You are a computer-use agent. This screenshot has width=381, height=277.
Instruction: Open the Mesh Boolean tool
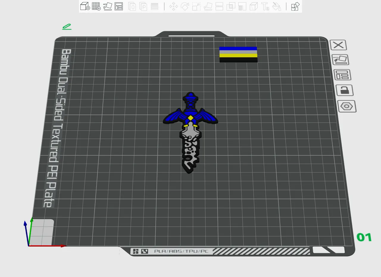coord(231,6)
